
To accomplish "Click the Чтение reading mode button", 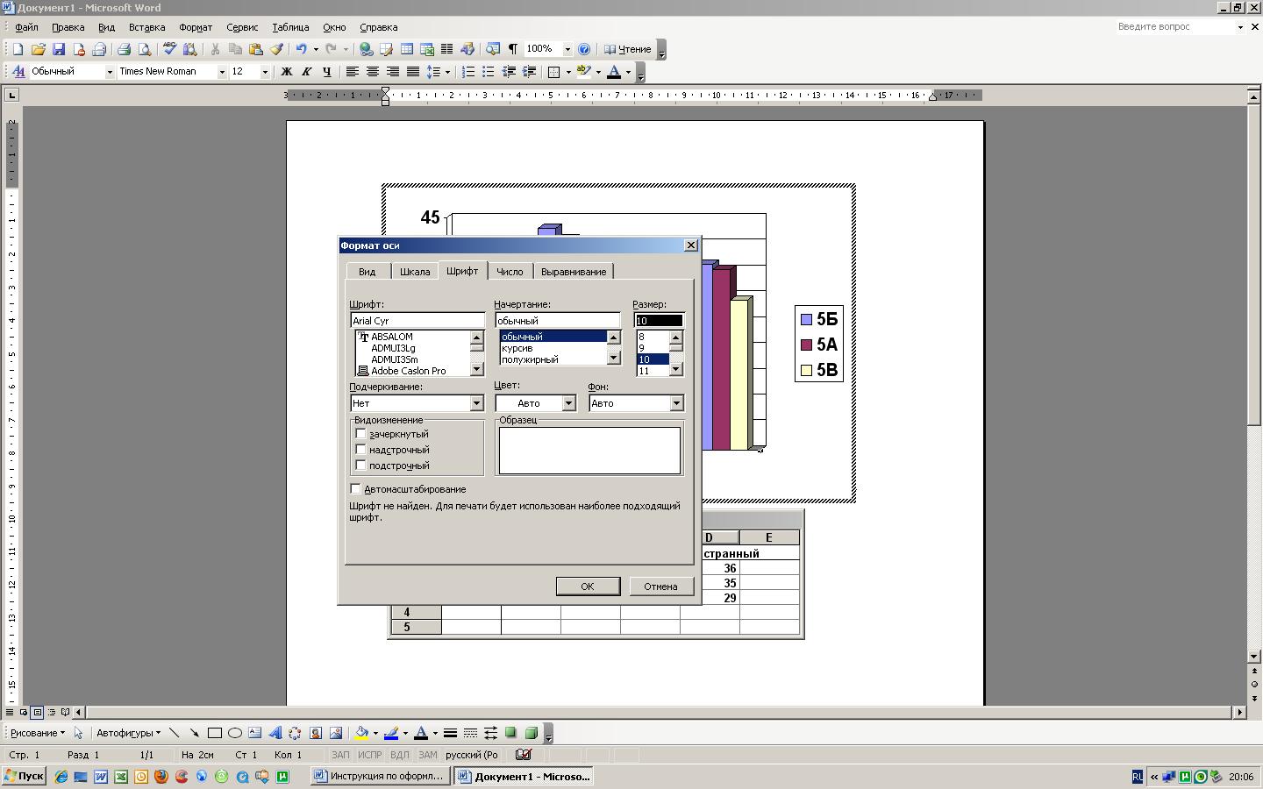I will 627,50.
